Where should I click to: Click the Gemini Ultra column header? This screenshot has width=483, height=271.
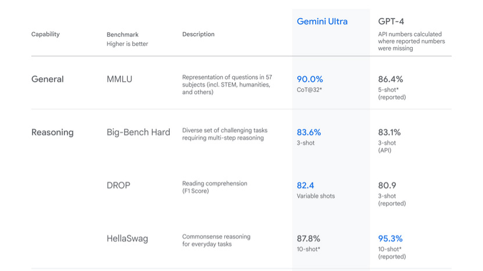point(322,21)
